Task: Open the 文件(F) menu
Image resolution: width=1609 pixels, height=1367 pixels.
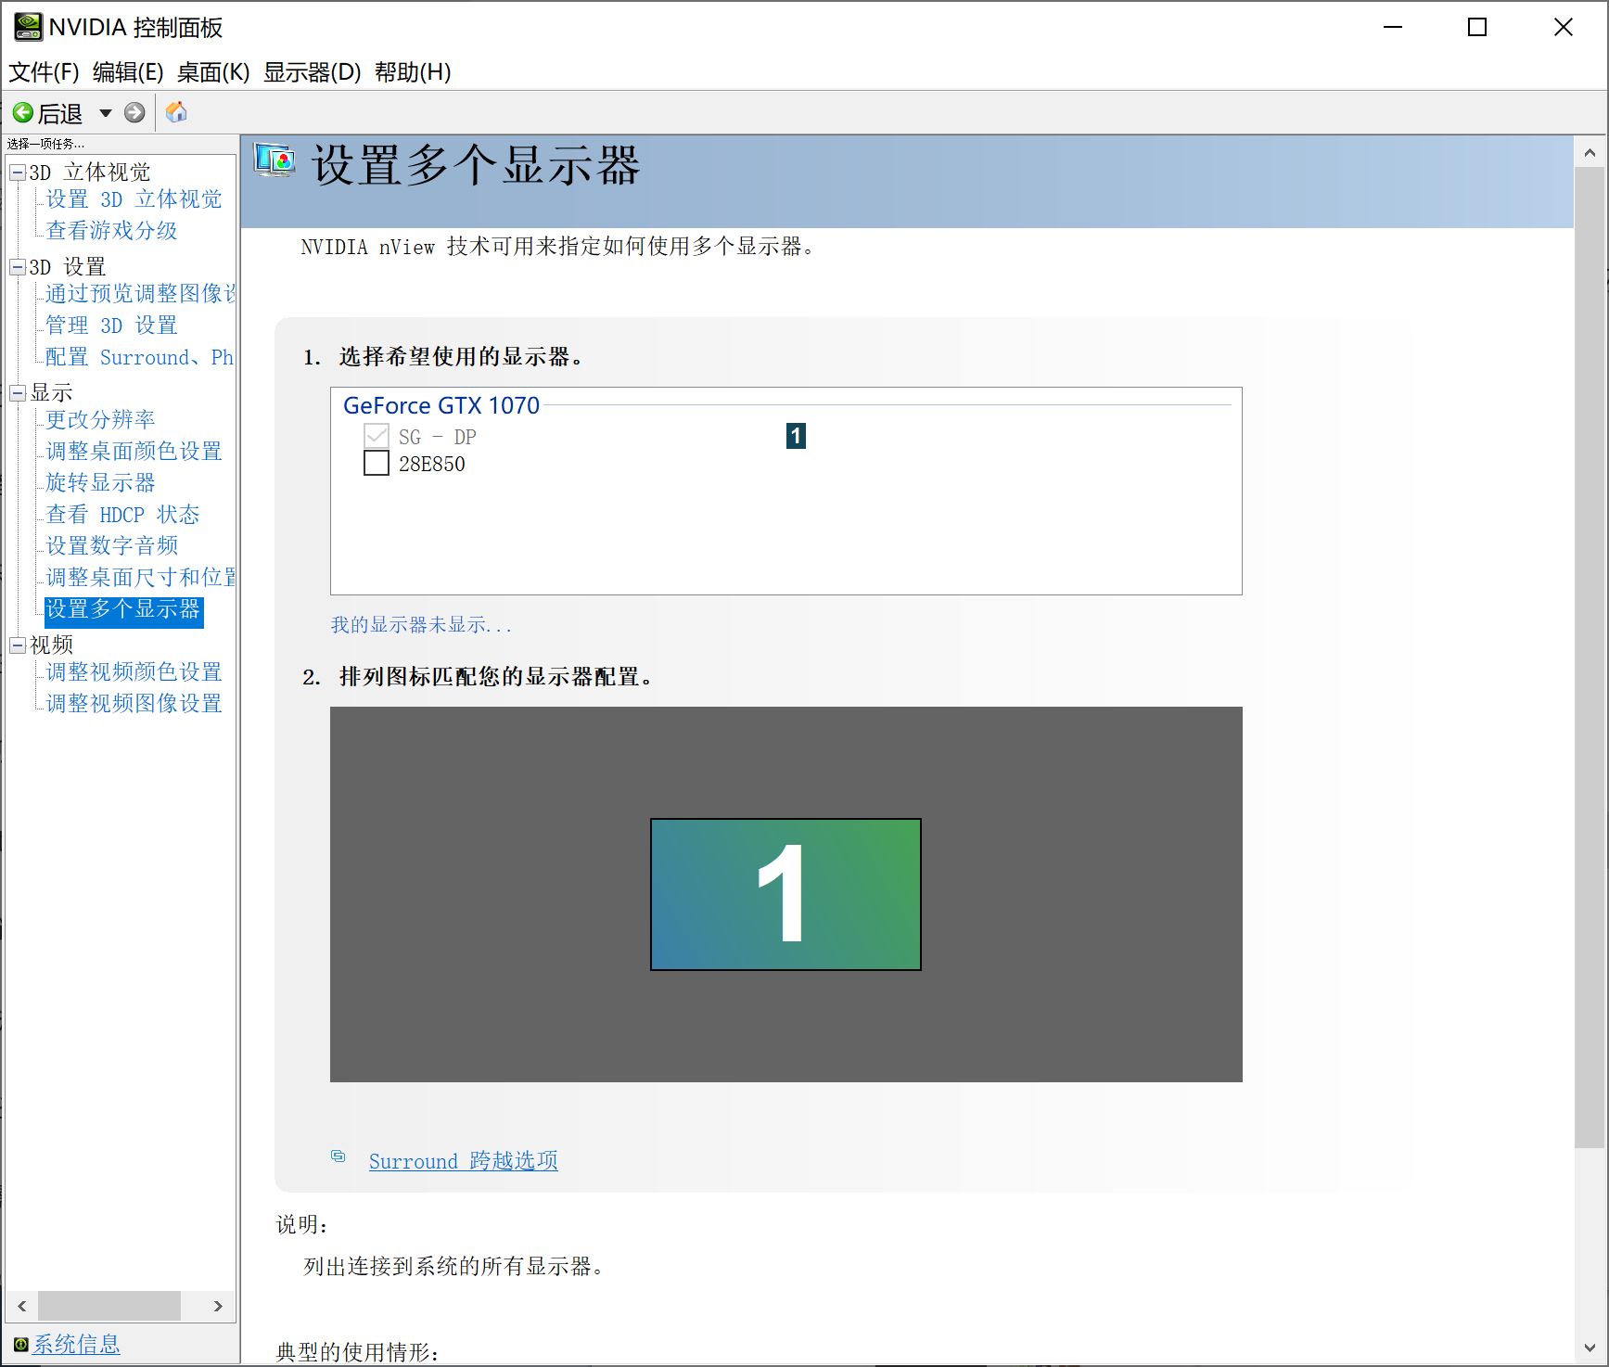Action: 44,72
